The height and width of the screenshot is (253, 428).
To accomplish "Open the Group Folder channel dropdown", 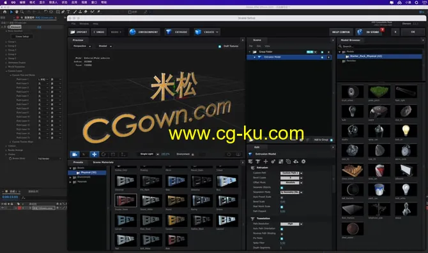I will click(312, 52).
